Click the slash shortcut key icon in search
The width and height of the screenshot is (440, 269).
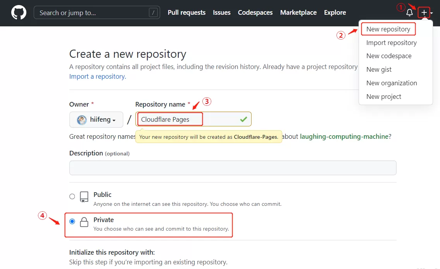[x=153, y=13]
